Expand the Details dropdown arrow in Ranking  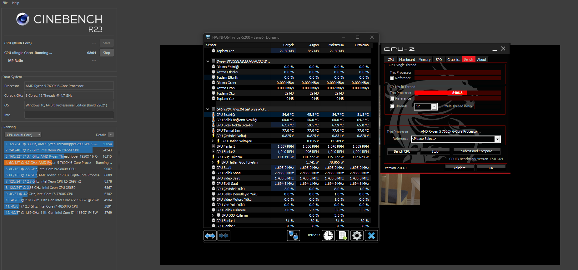[x=111, y=135]
